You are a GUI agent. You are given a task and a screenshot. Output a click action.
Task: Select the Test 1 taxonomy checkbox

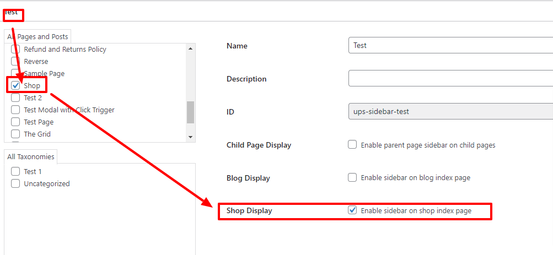(15, 171)
